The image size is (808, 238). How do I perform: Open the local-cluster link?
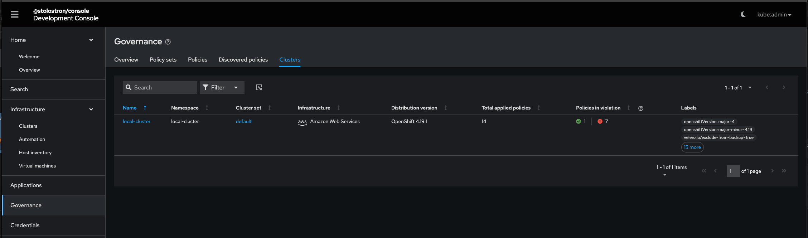click(x=136, y=121)
